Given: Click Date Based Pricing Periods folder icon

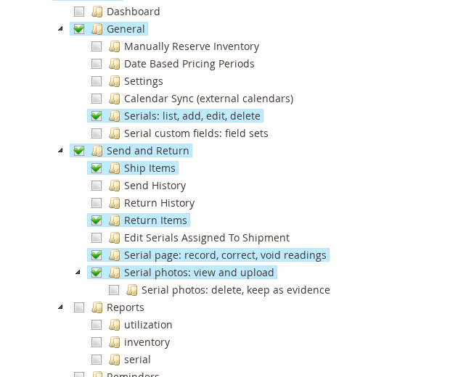Looking at the screenshot, I should 115,64.
